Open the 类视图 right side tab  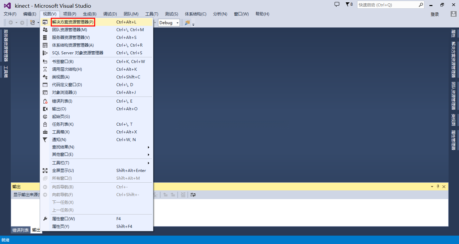(x=453, y=120)
